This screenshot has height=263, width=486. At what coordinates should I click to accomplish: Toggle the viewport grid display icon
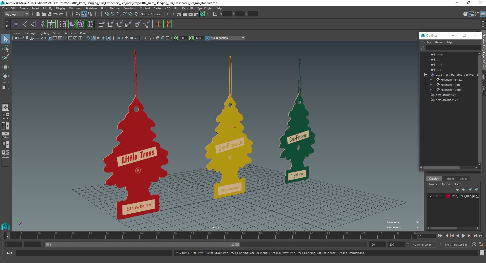click(x=50, y=38)
